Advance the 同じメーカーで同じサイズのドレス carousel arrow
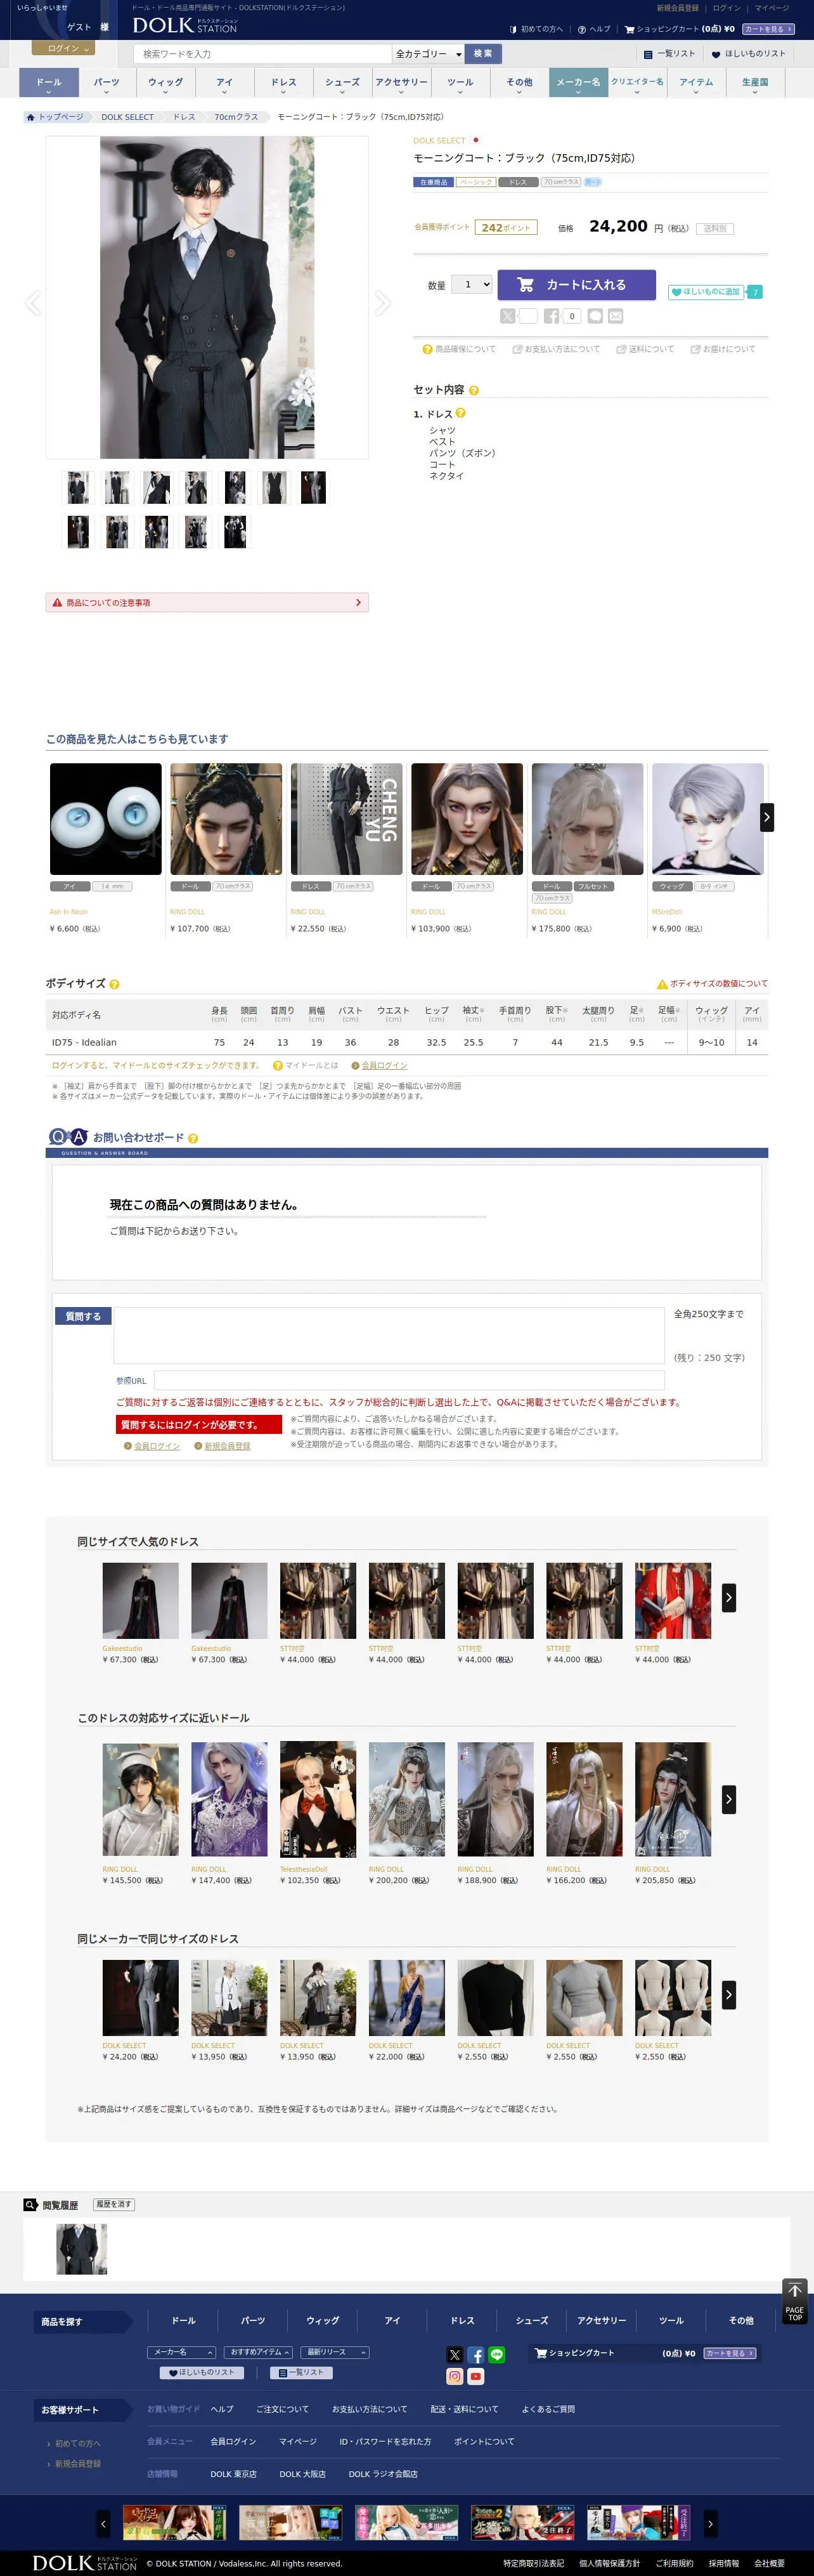814x2576 pixels. coord(728,1994)
